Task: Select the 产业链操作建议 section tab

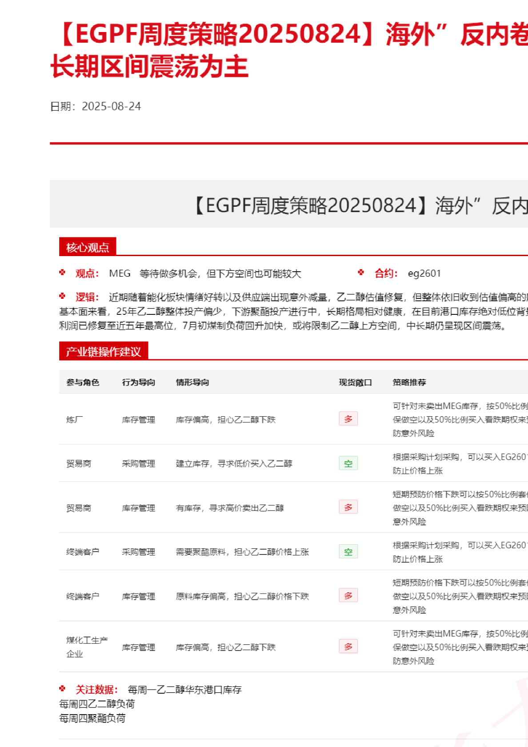Action: click(103, 352)
